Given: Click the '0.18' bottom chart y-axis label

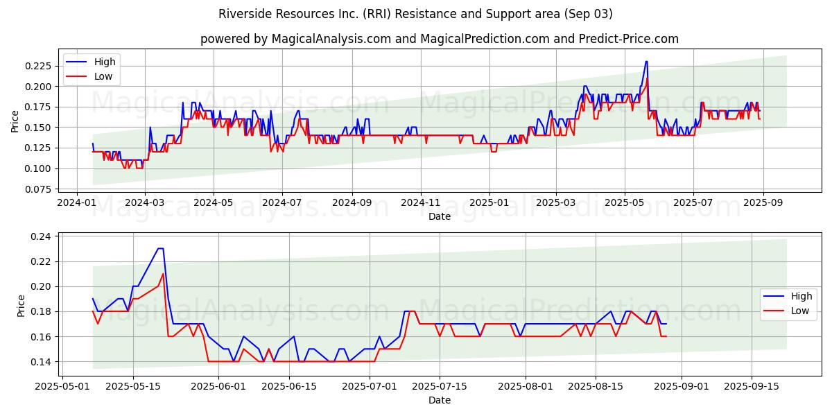Looking at the screenshot, I should [x=40, y=311].
